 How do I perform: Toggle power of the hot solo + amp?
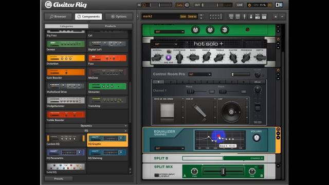coord(278,39)
